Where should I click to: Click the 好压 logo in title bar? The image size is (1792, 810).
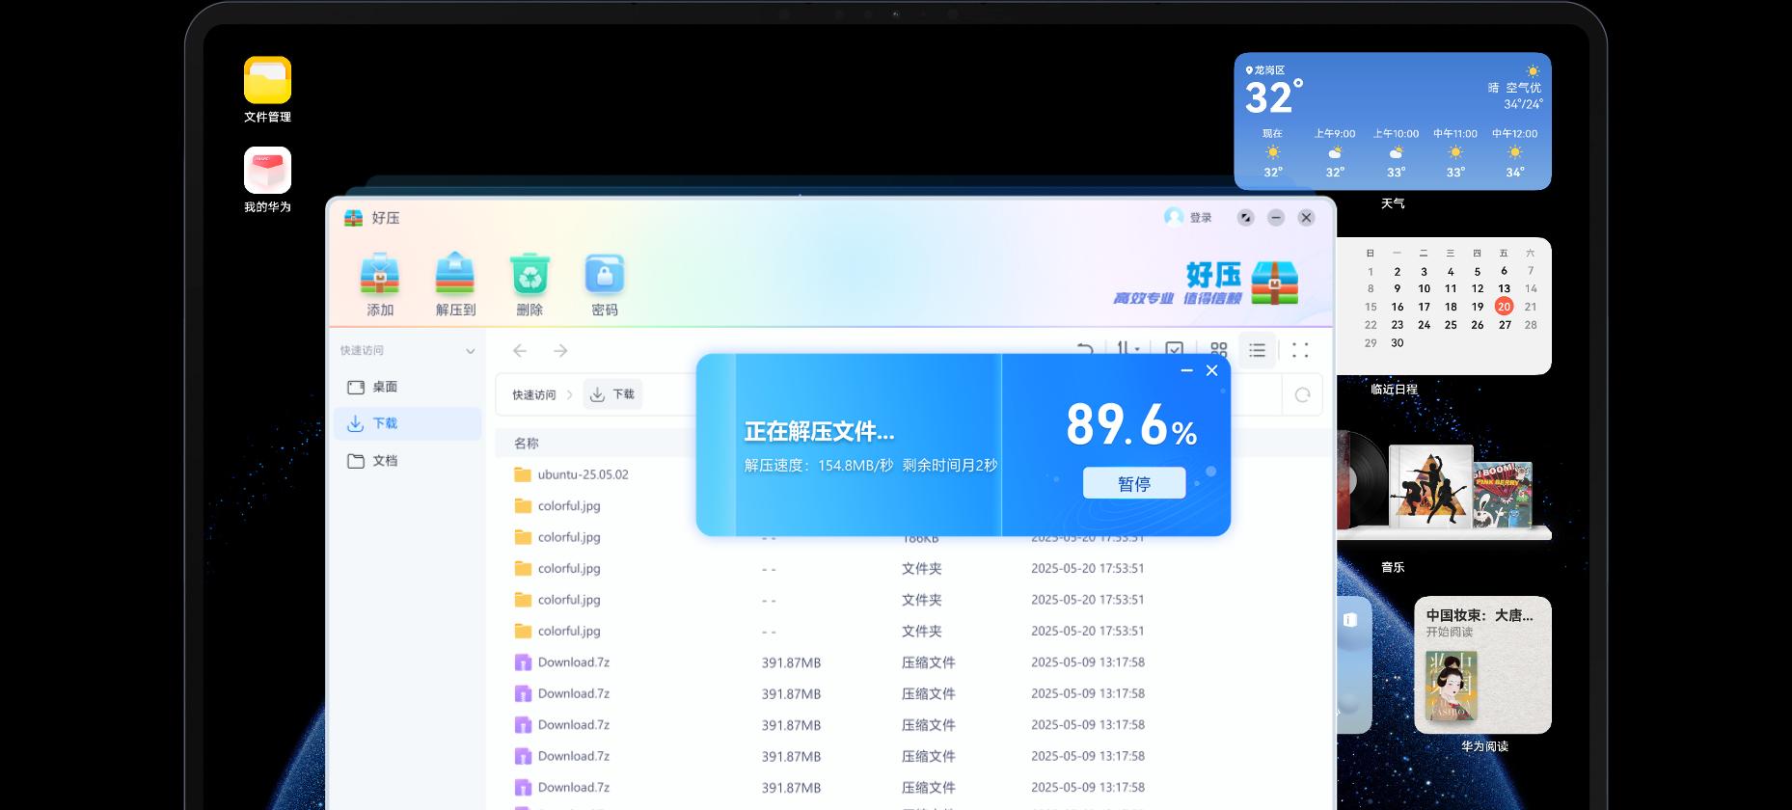coord(354,218)
